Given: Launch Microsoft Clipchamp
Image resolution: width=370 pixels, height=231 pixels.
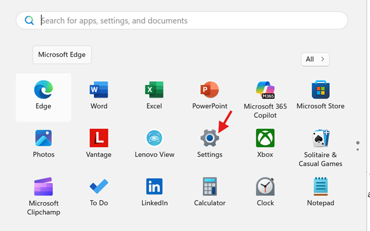Looking at the screenshot, I should point(43,187).
